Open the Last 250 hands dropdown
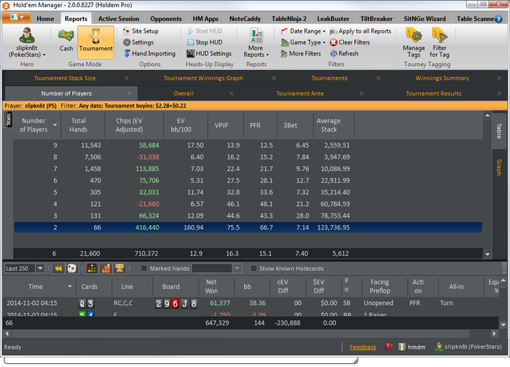 [40, 269]
